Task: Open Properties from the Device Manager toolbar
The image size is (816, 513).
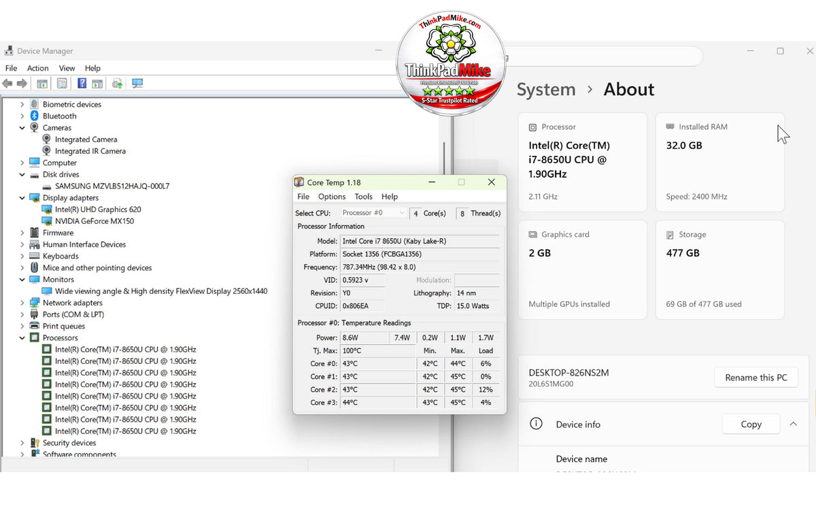Action: [x=62, y=84]
